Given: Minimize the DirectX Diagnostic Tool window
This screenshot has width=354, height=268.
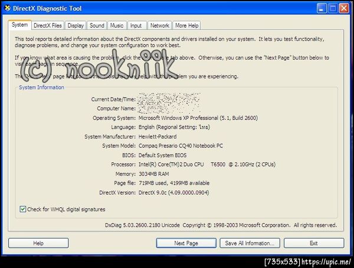Looking at the screenshot, I should pyautogui.click(x=322, y=8).
